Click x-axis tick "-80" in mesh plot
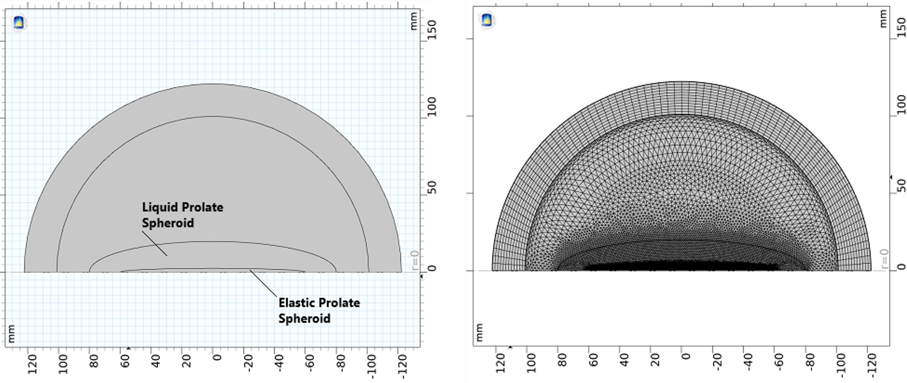 (x=810, y=362)
